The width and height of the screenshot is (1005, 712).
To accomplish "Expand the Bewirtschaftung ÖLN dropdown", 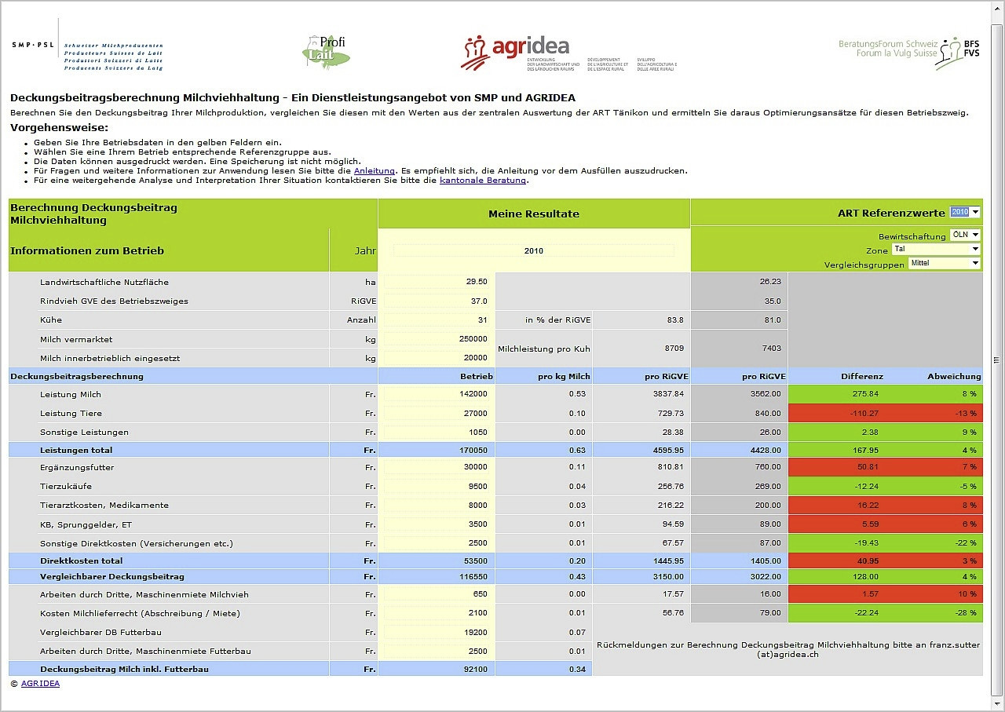I will pyautogui.click(x=965, y=235).
